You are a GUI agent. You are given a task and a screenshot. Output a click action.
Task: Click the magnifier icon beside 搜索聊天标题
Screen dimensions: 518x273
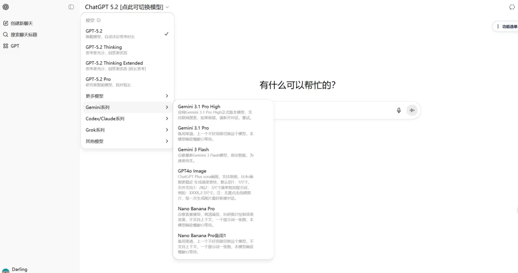pyautogui.click(x=6, y=34)
